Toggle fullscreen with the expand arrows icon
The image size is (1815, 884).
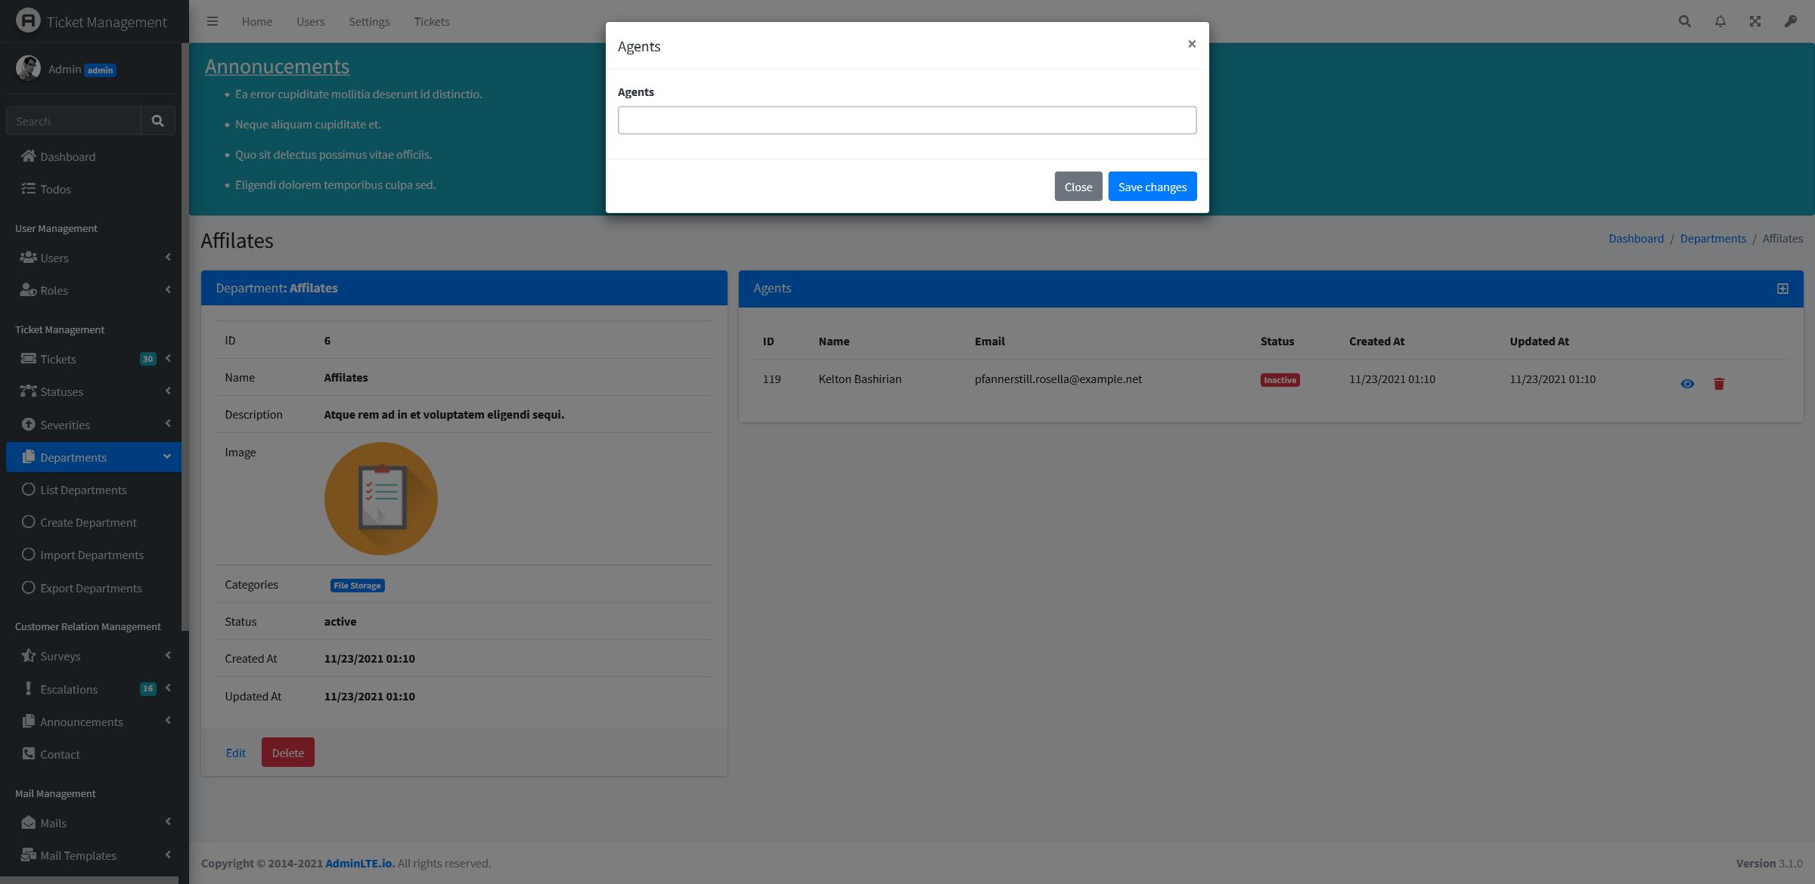coord(1754,21)
